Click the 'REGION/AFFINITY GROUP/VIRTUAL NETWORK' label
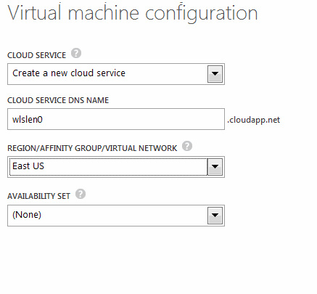This screenshot has width=317, height=294. [92, 148]
